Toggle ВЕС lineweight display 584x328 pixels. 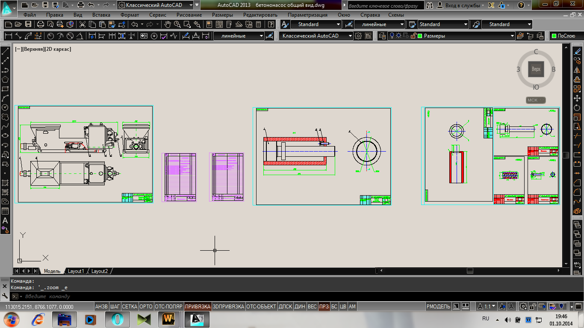tap(312, 307)
